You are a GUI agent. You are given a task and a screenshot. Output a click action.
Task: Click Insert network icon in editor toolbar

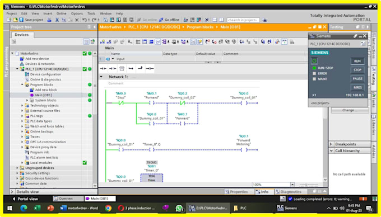(x=103, y=42)
